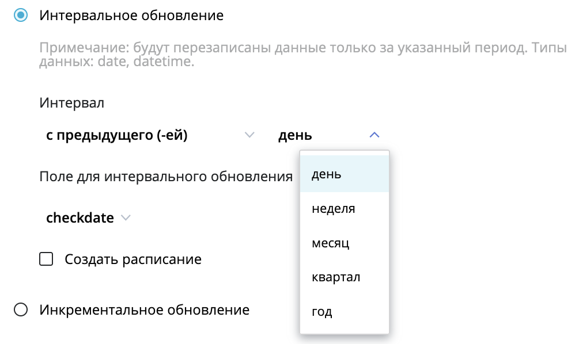Select the Интервальное обновление radio button

click(21, 15)
